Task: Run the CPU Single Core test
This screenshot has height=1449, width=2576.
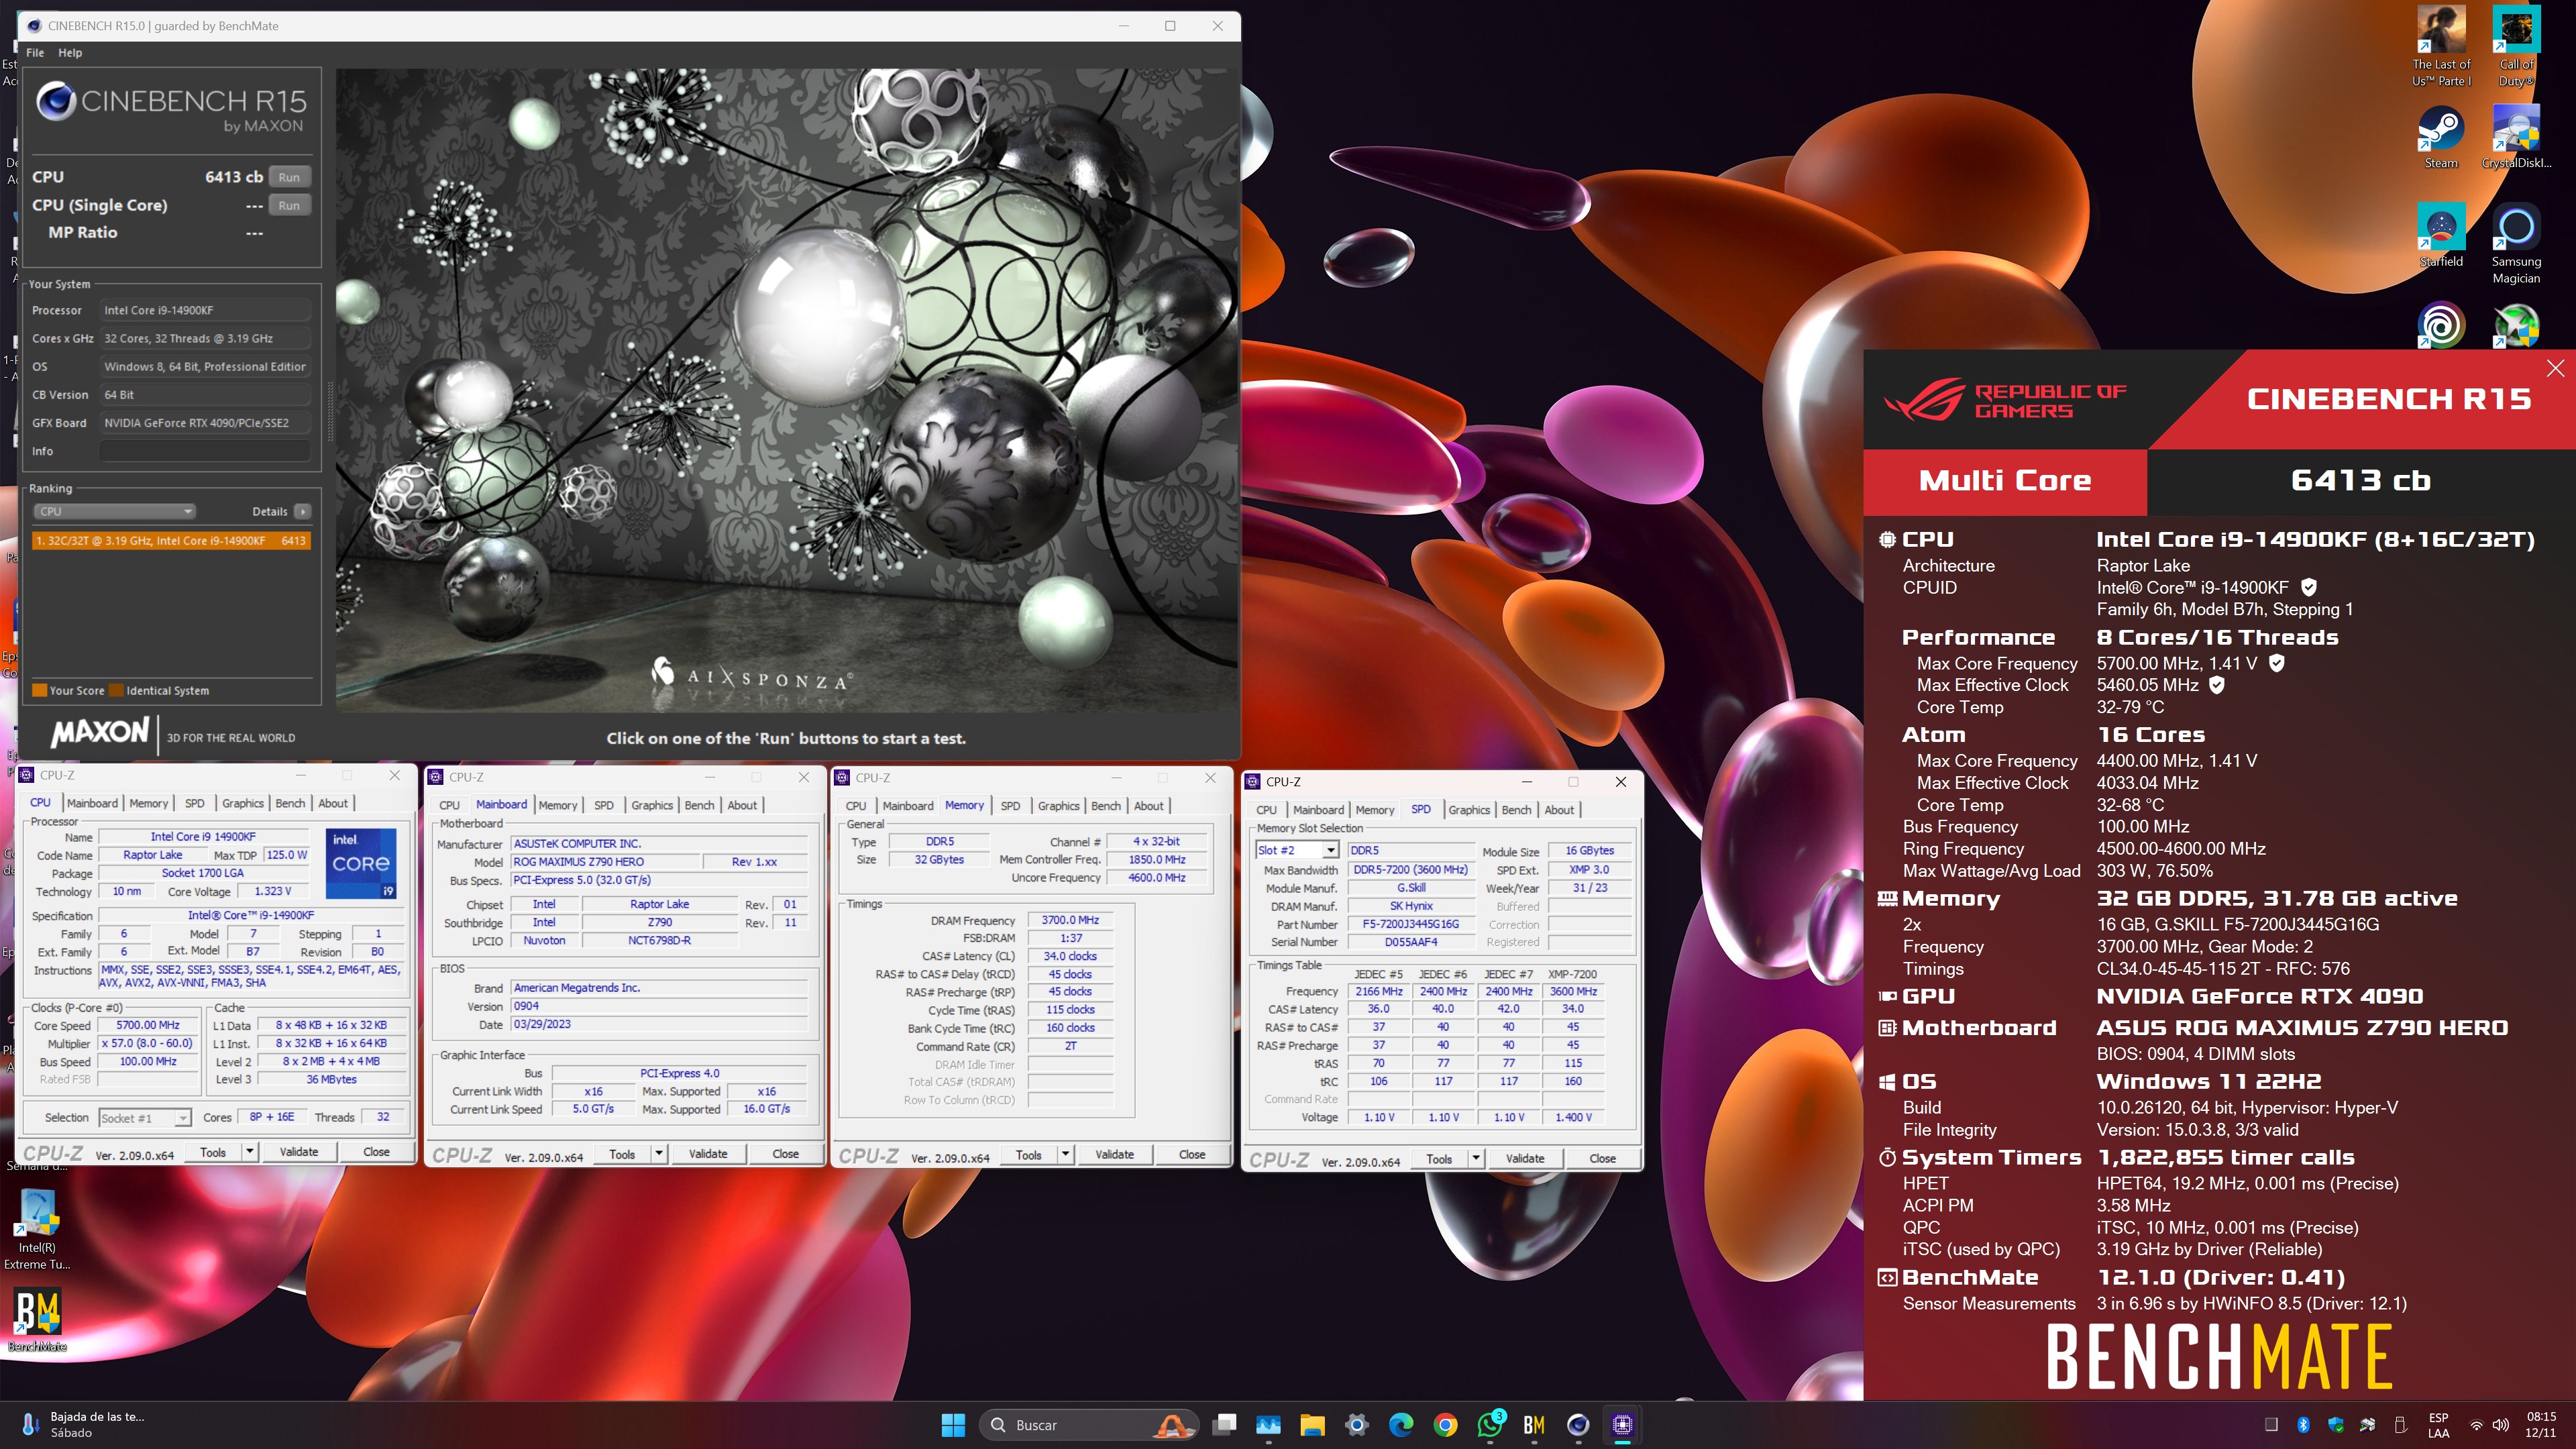Action: click(289, 205)
